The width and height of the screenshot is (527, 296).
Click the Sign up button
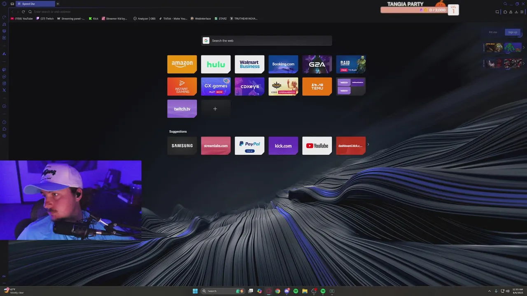[x=513, y=32]
